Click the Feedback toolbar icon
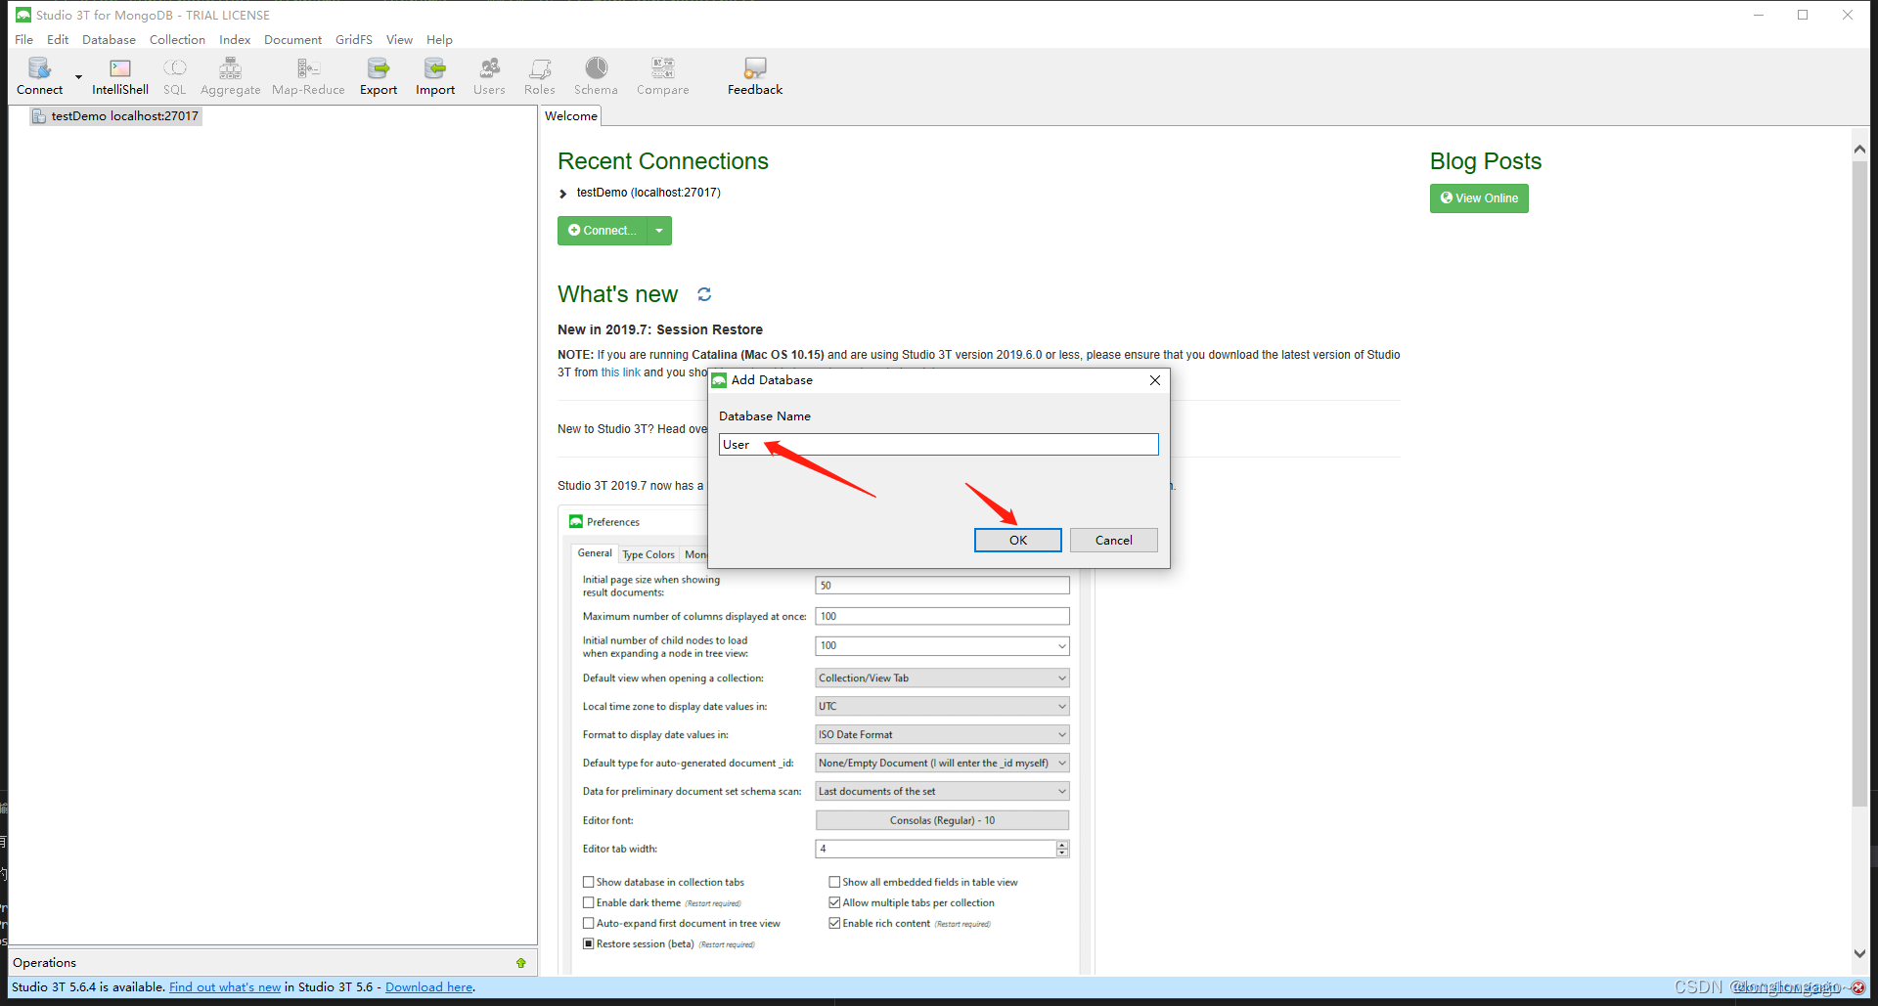The height and width of the screenshot is (1006, 1878). pos(755,76)
